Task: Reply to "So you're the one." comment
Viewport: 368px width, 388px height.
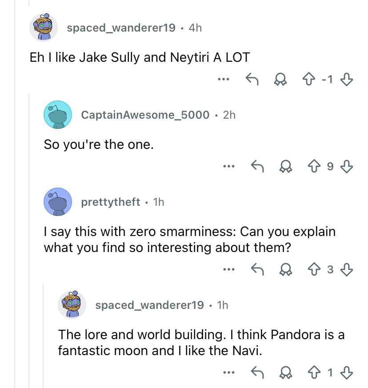Action: click(257, 167)
